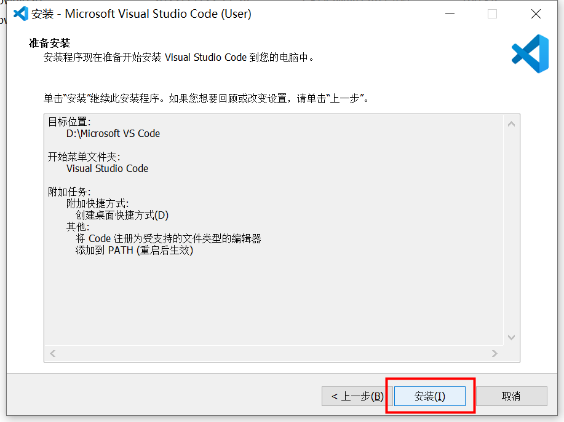
Task: Click the VS Code icon in title bar
Action: [20, 14]
